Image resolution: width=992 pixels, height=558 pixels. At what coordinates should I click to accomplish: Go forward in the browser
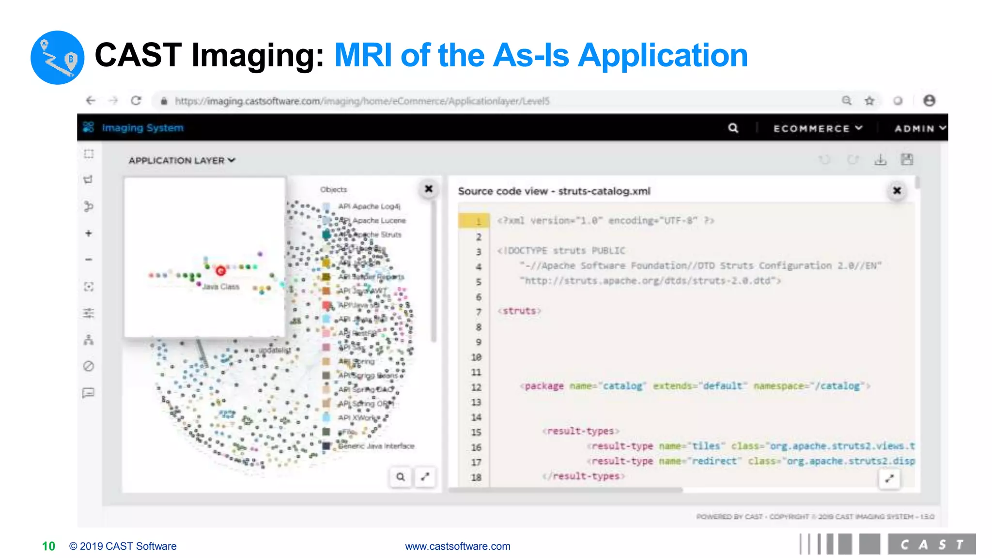click(113, 101)
